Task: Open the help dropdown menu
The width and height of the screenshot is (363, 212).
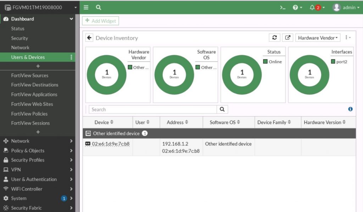Action: [x=296, y=7]
